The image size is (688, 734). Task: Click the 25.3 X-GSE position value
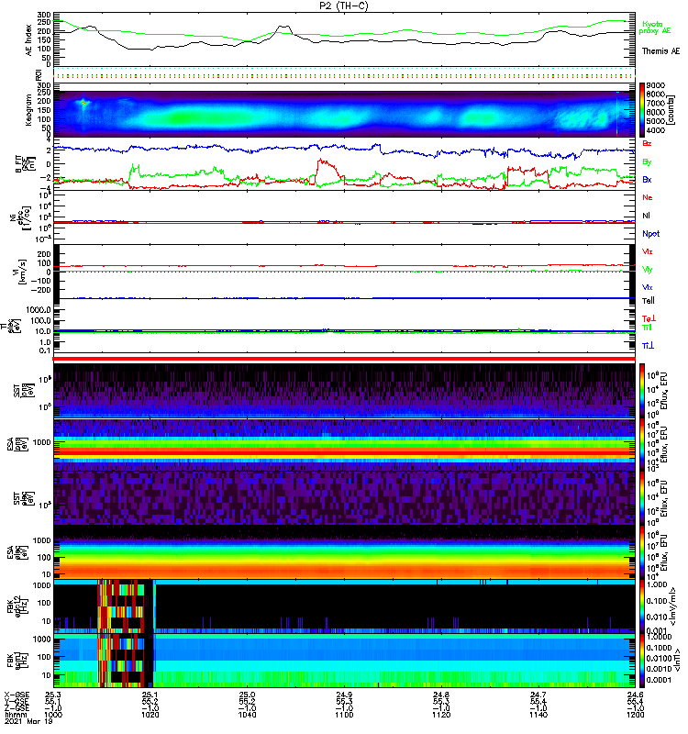(53, 695)
